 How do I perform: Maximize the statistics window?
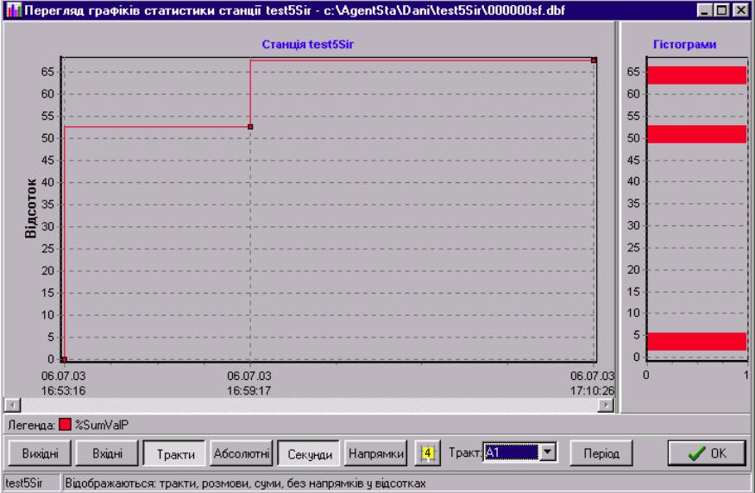[x=721, y=10]
